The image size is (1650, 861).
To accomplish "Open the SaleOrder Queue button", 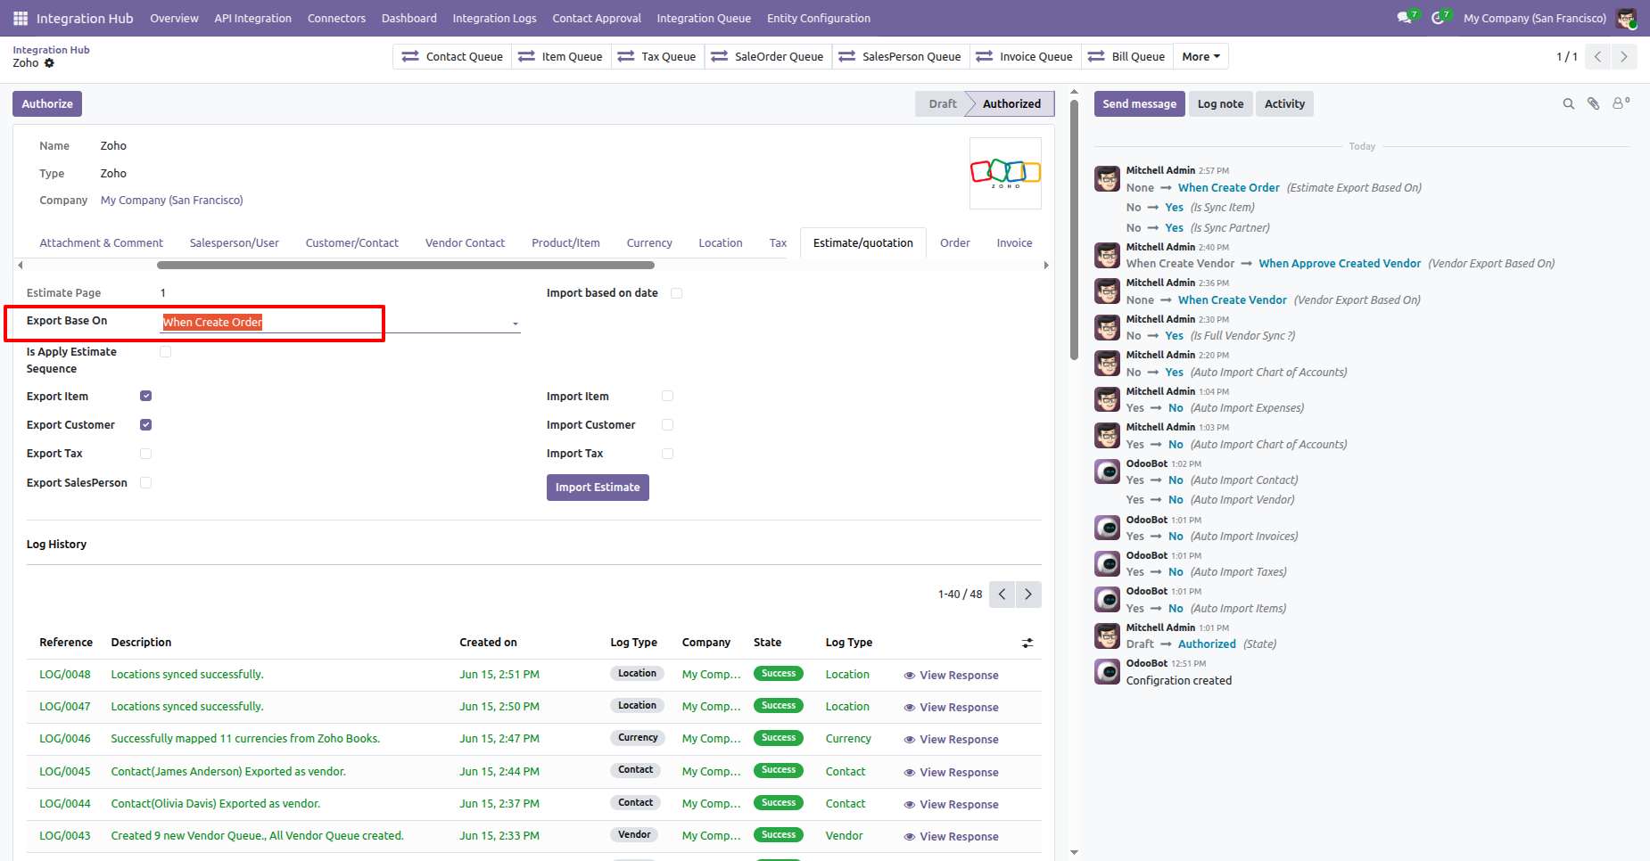I will (x=768, y=56).
